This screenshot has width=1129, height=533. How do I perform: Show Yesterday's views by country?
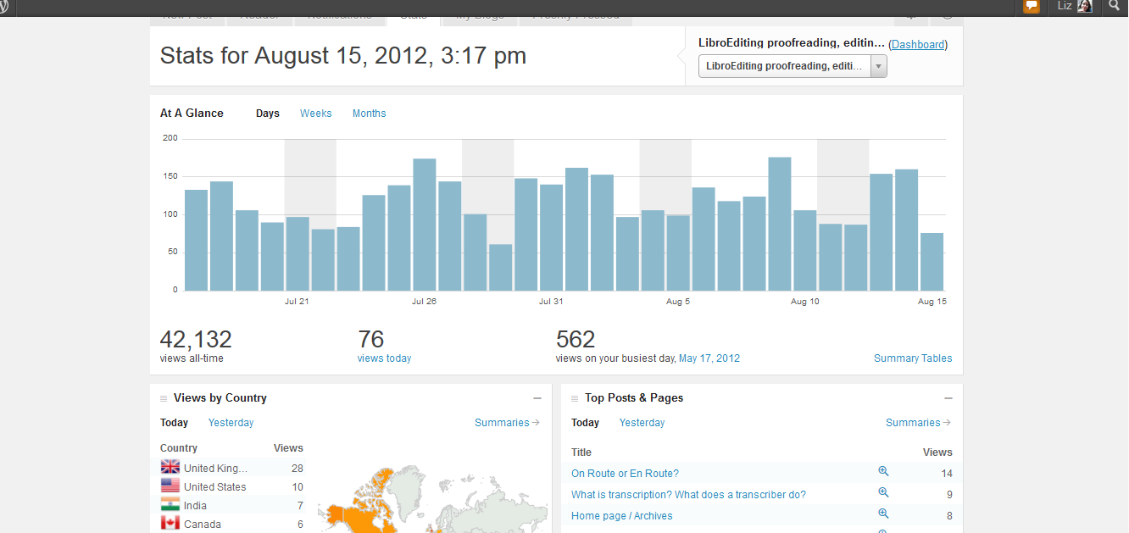pyautogui.click(x=231, y=423)
